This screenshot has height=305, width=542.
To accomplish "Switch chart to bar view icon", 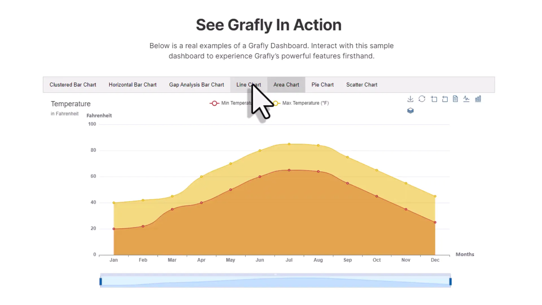I will pyautogui.click(x=478, y=99).
